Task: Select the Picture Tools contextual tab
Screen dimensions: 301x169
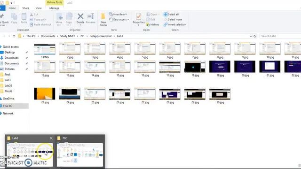Action: pos(55,2)
